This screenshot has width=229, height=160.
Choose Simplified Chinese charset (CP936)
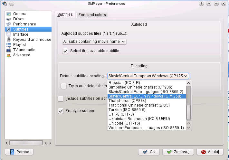click(147, 87)
